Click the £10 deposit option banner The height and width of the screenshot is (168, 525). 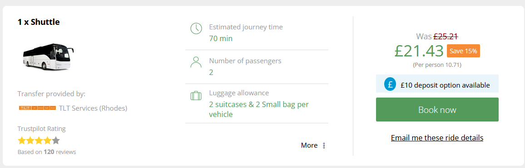coord(437,84)
